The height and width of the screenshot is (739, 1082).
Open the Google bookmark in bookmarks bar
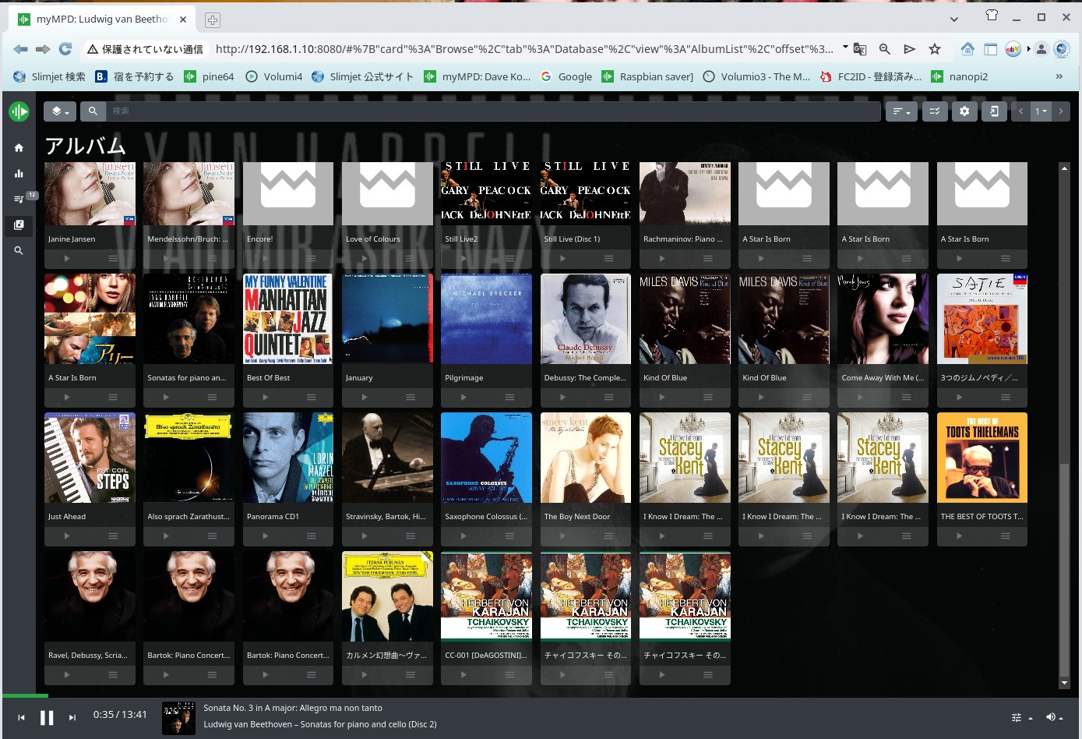point(566,76)
